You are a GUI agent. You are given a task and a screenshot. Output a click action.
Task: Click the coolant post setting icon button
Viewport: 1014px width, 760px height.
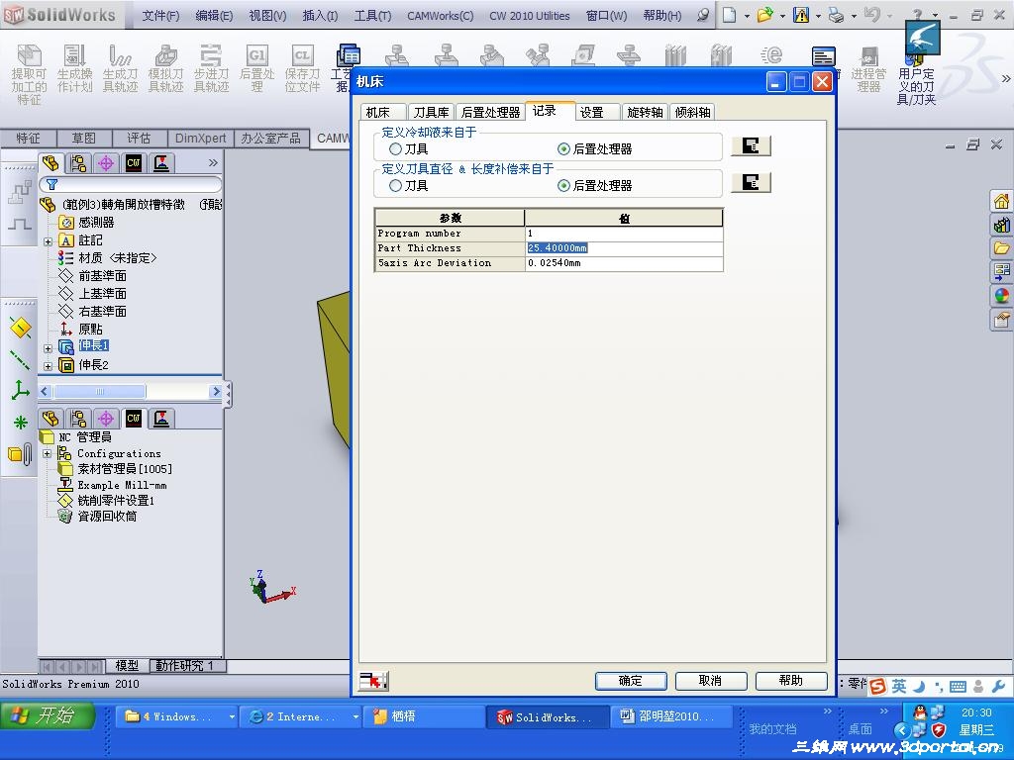pyautogui.click(x=751, y=146)
